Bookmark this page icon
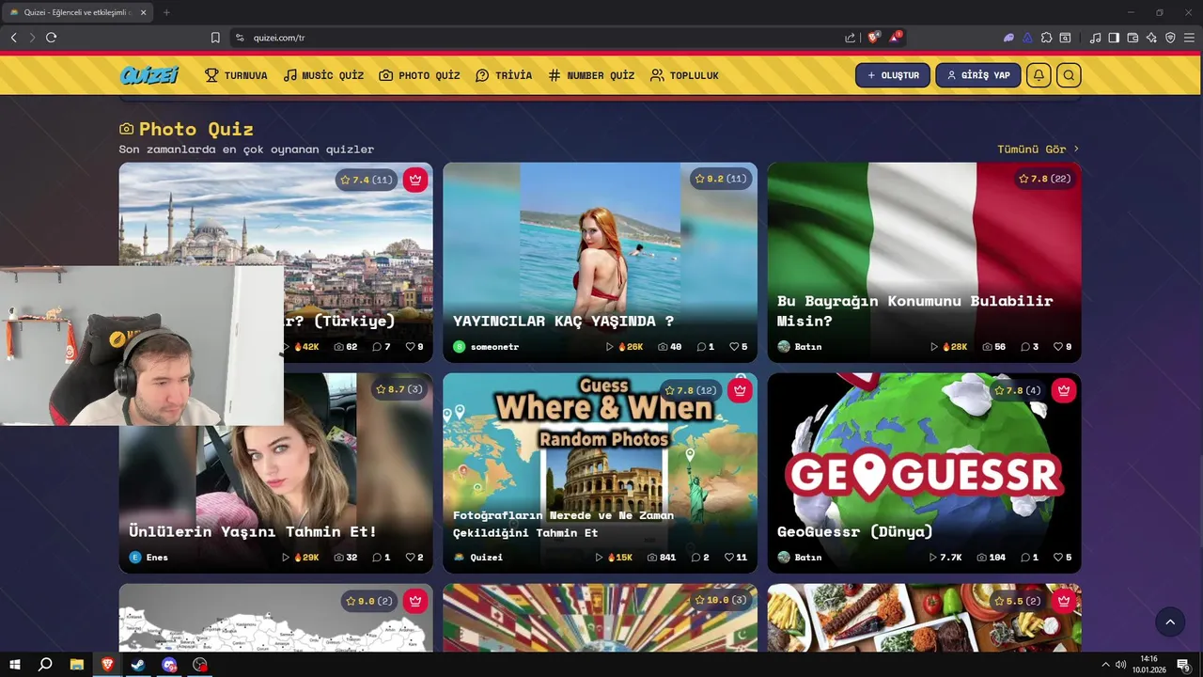Viewport: 1203px width, 677px height. point(215,38)
